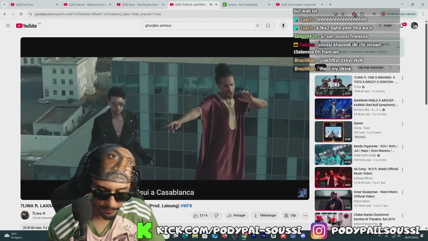428x241 pixels.
Task: Open options for Bande Organisée video
Action: click(x=403, y=147)
